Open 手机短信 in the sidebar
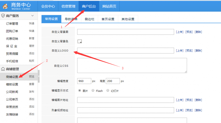 click(x=12, y=61)
